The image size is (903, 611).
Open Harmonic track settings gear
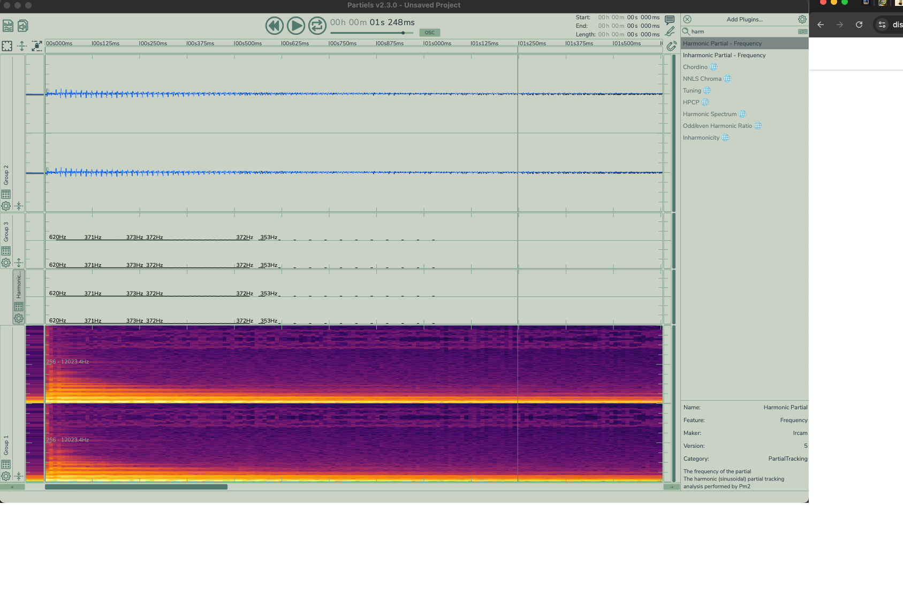[x=19, y=318]
